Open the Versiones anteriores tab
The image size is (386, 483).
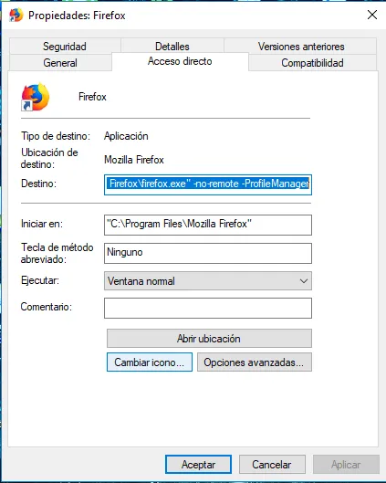tap(301, 47)
